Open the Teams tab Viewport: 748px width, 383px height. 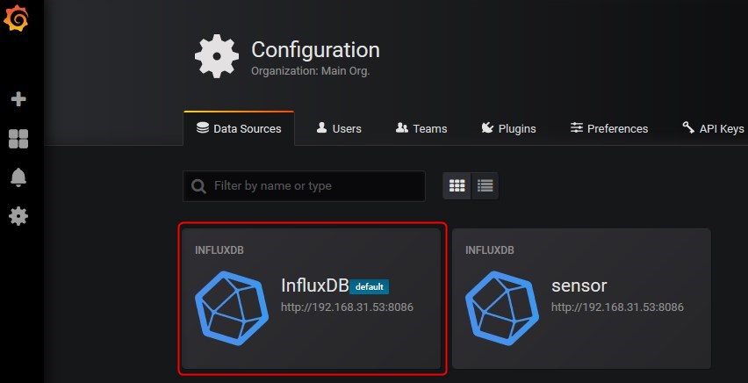point(421,128)
